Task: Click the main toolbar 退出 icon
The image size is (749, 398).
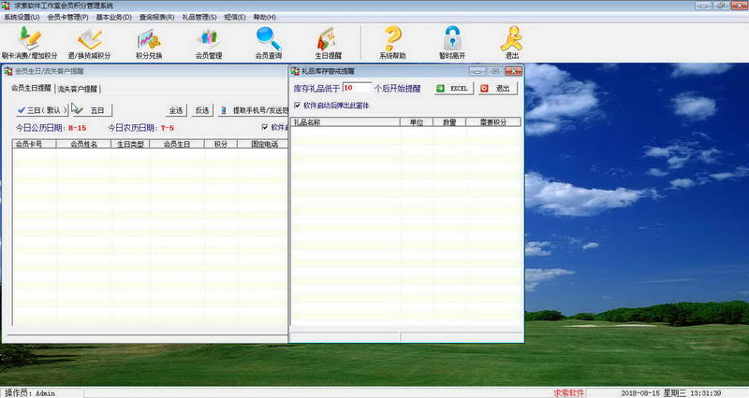Action: (x=511, y=41)
